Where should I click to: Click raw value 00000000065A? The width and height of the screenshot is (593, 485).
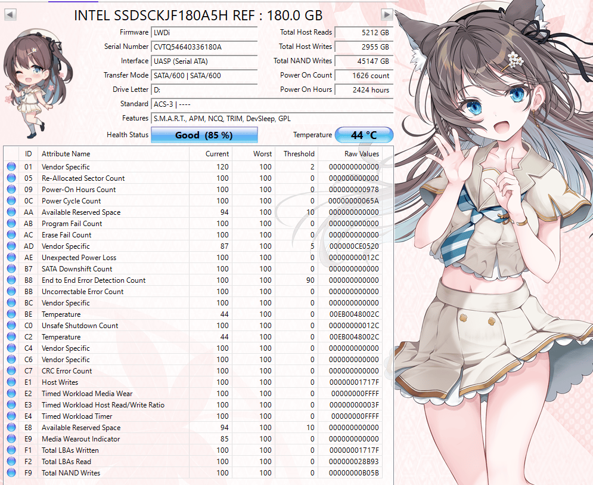(353, 201)
